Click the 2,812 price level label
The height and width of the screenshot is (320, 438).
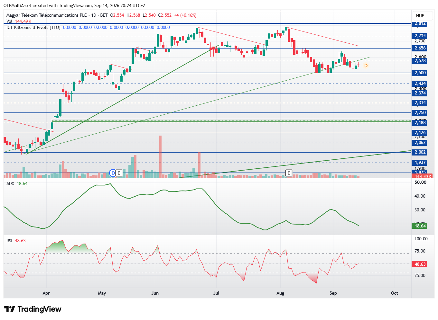420,23
